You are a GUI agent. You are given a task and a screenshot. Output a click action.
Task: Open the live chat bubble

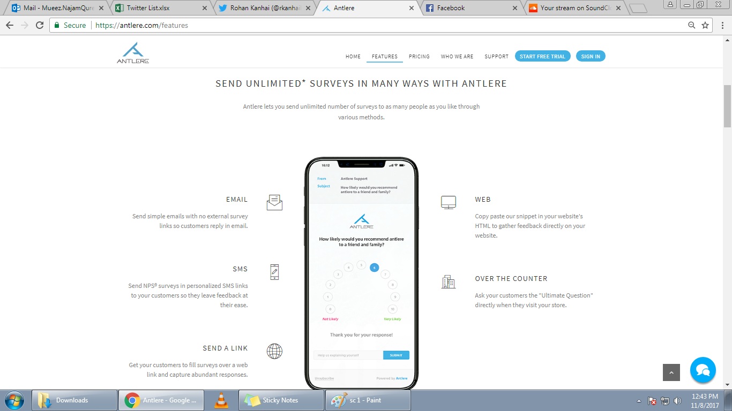(x=703, y=370)
